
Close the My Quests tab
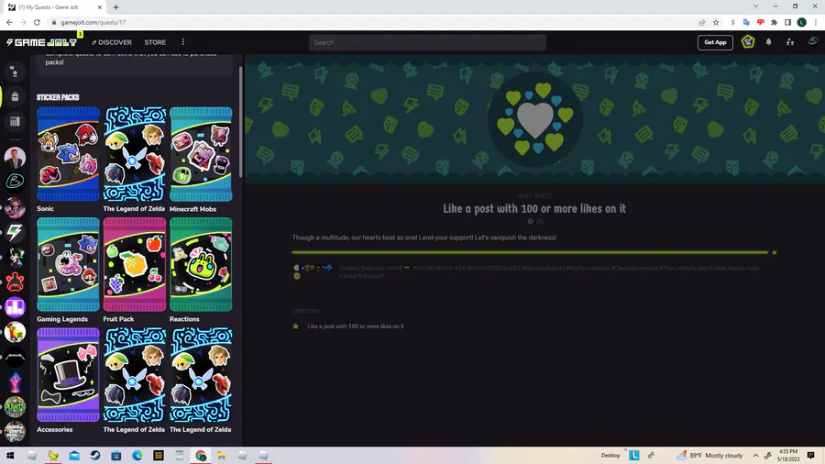tap(99, 7)
